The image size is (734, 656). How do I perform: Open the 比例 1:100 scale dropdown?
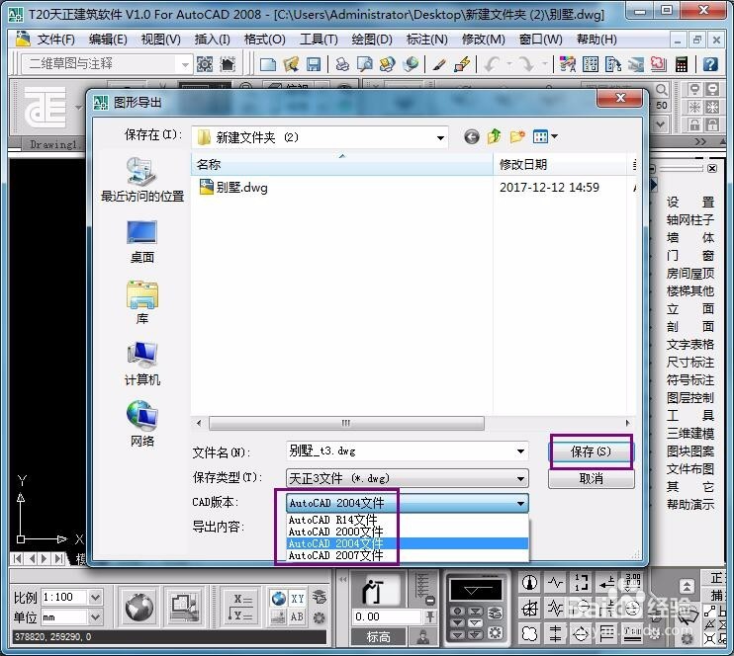pyautogui.click(x=95, y=597)
